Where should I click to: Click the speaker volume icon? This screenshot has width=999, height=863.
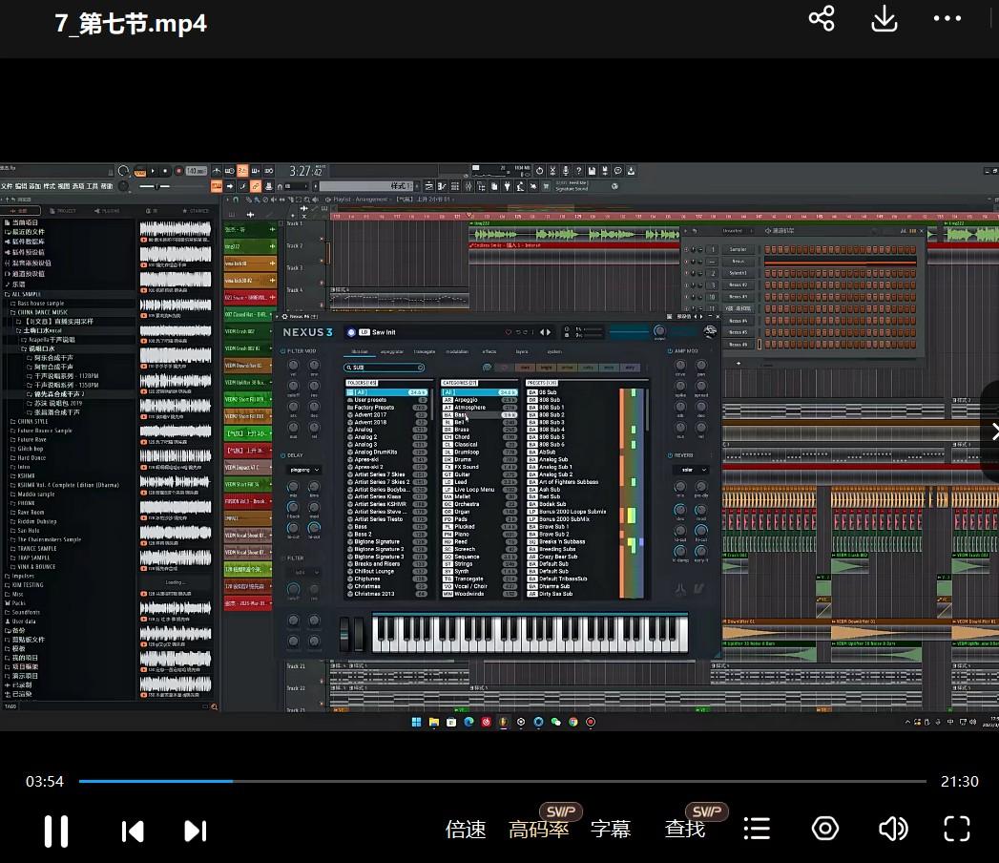click(x=893, y=829)
